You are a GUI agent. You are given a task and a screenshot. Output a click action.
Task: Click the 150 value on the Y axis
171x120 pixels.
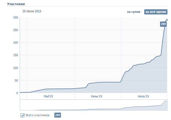[x=16, y=55]
